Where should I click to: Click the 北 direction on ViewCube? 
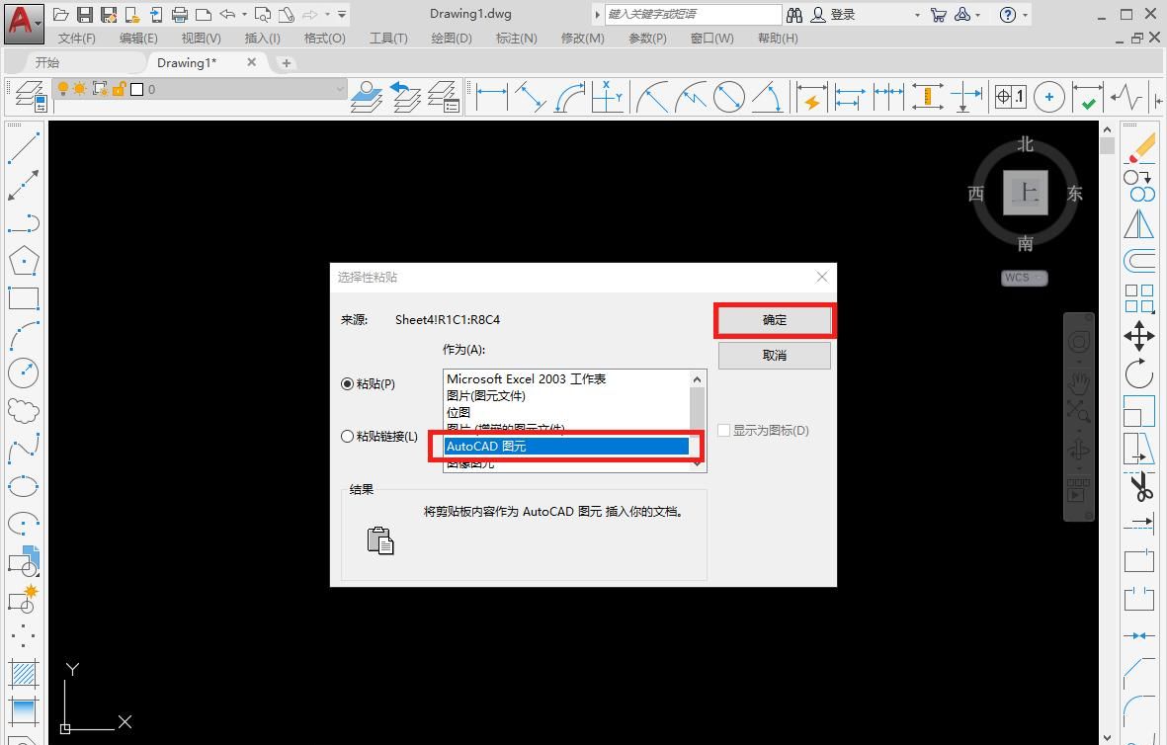1026,143
